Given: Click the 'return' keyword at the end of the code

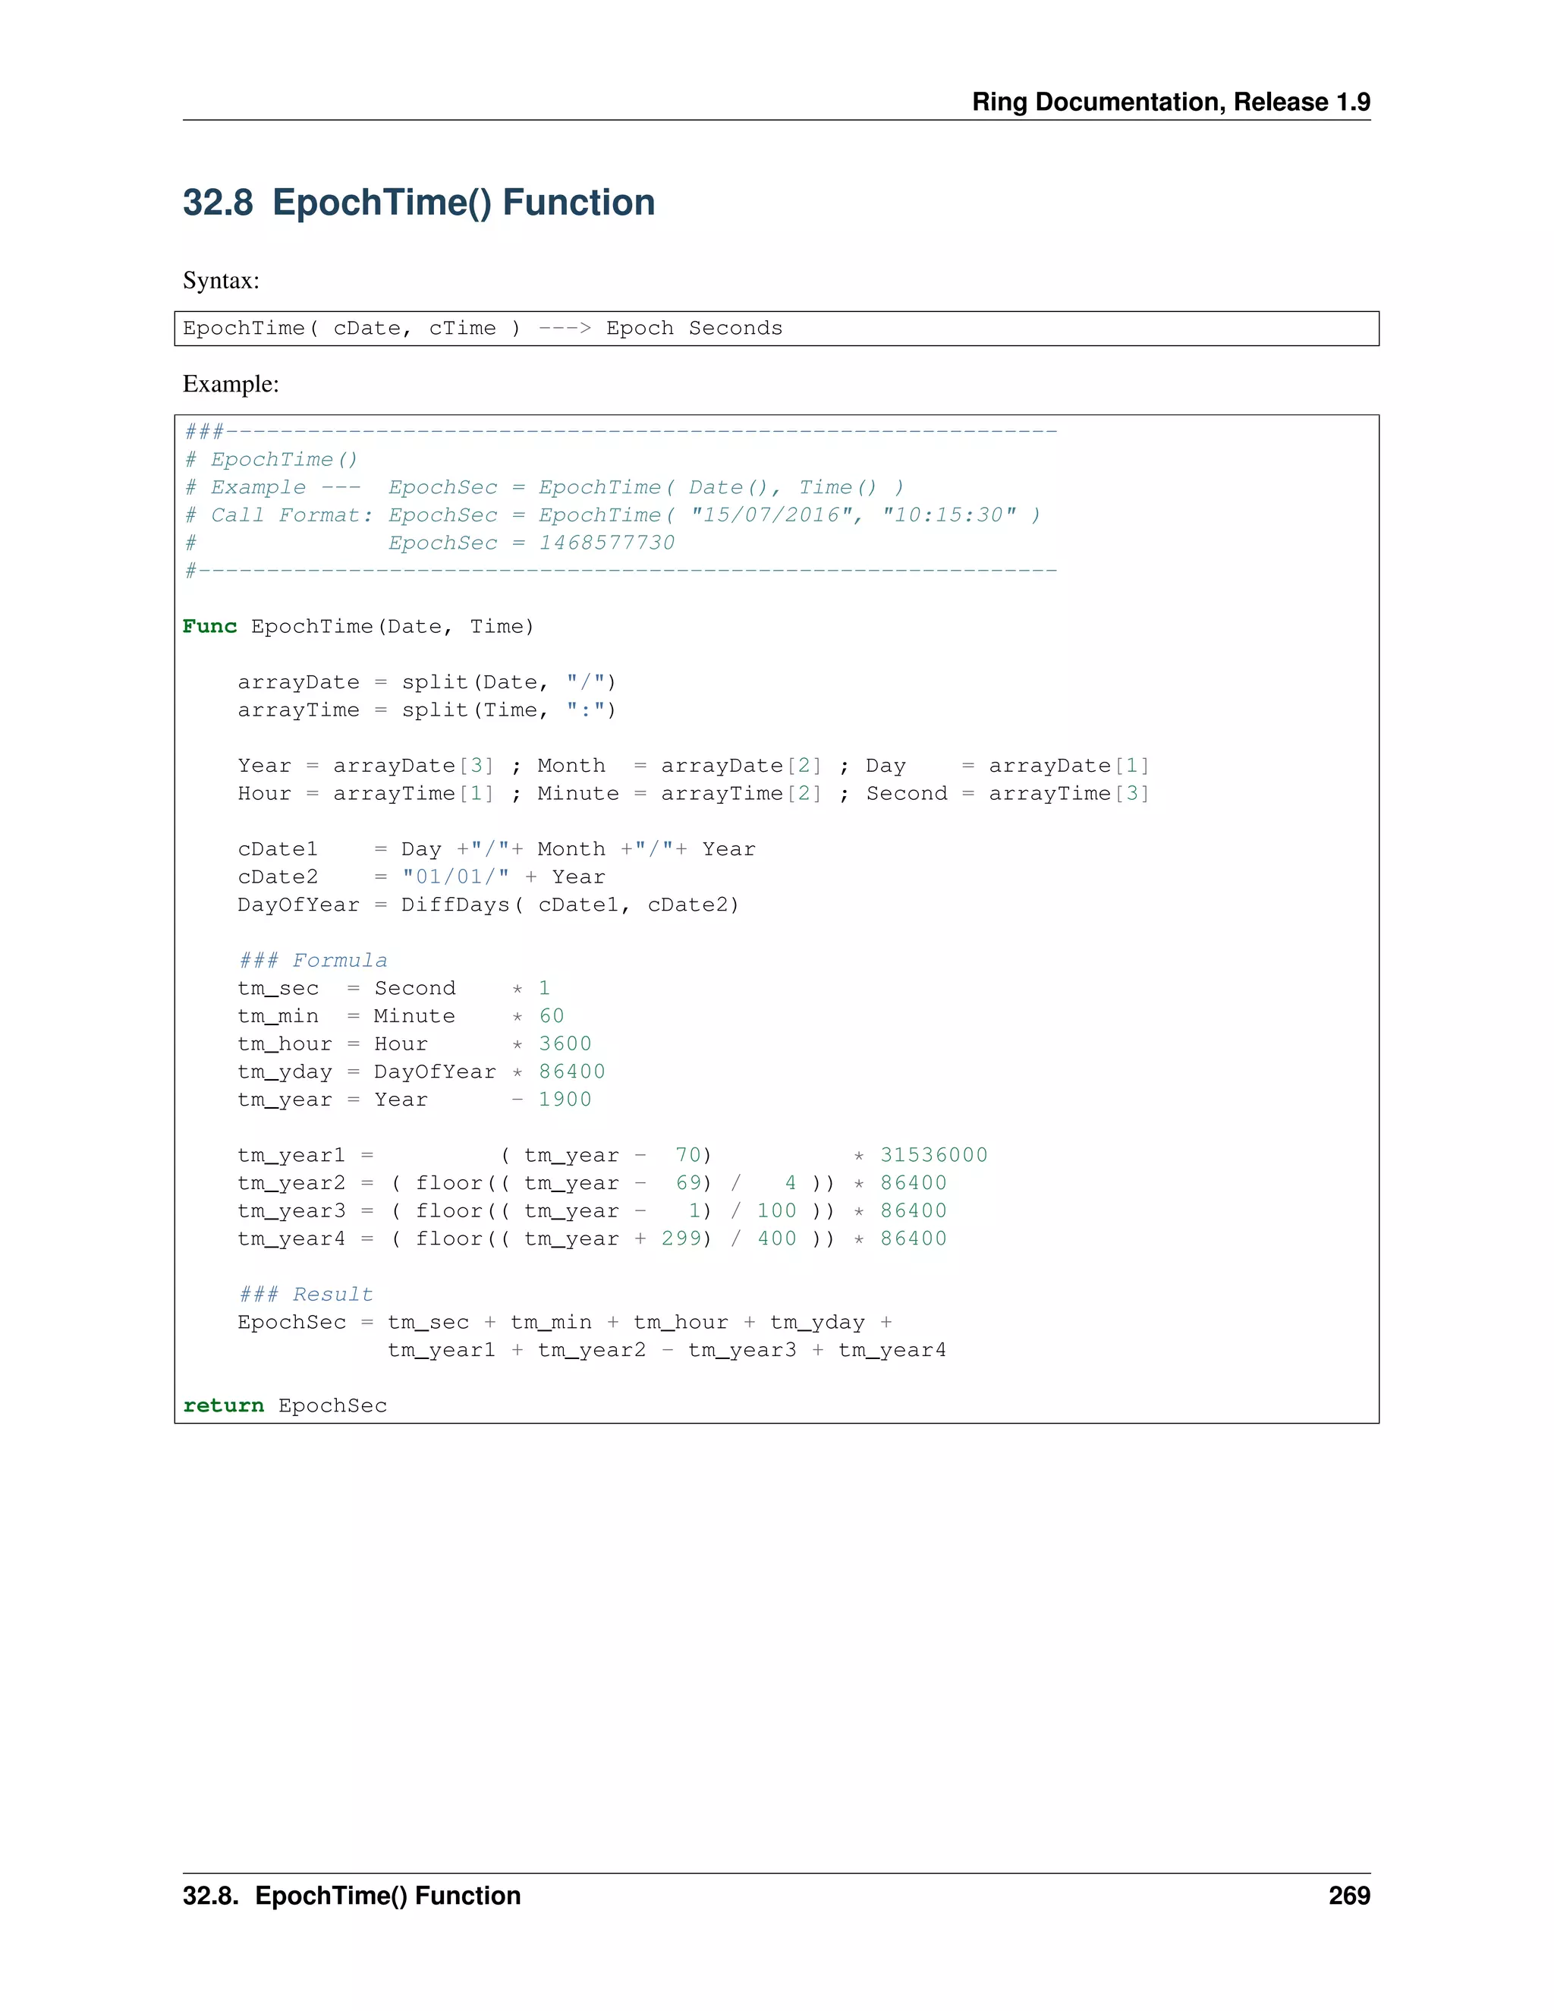Looking at the screenshot, I should click(x=223, y=1405).
